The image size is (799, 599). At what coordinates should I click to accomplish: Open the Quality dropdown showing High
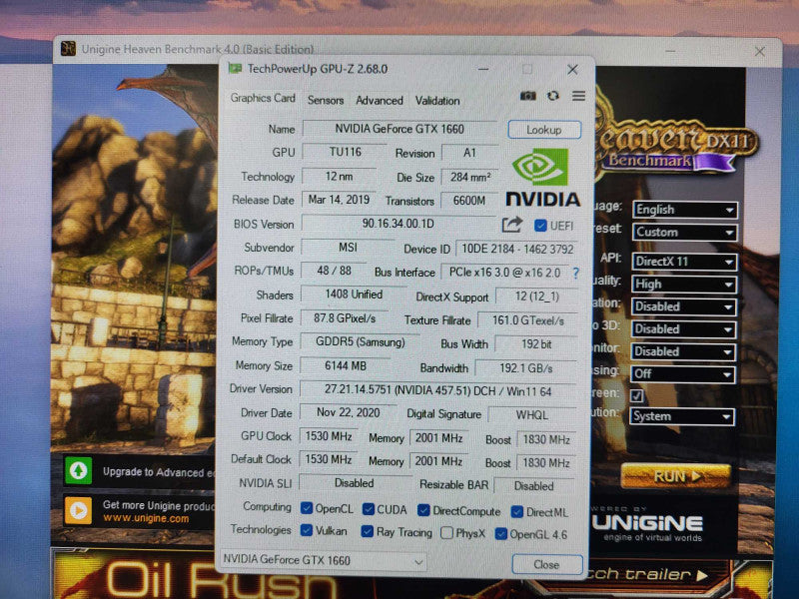684,285
